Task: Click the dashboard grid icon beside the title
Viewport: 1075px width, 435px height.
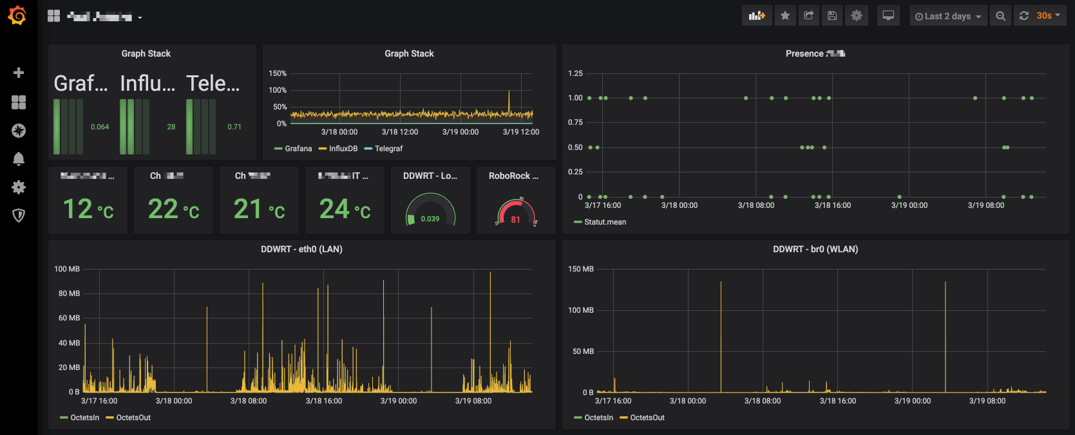Action: pyautogui.click(x=53, y=16)
